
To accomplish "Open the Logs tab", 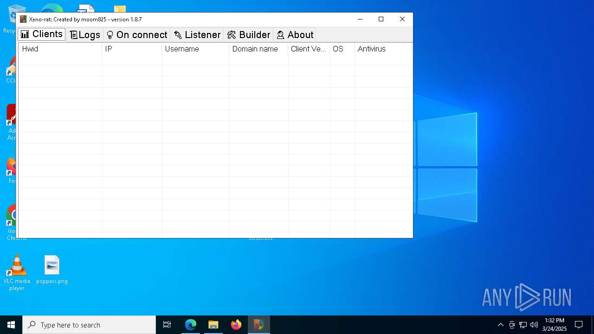I will click(85, 35).
